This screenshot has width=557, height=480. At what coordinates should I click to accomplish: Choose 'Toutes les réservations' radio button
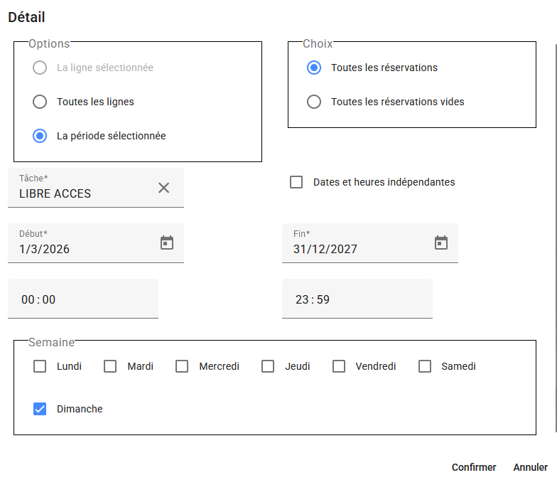314,68
